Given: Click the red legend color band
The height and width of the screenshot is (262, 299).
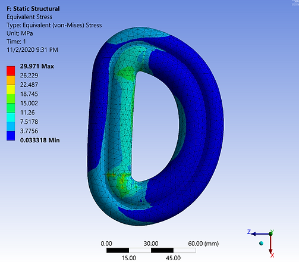Looking at the screenshot, I should (x=11, y=71).
